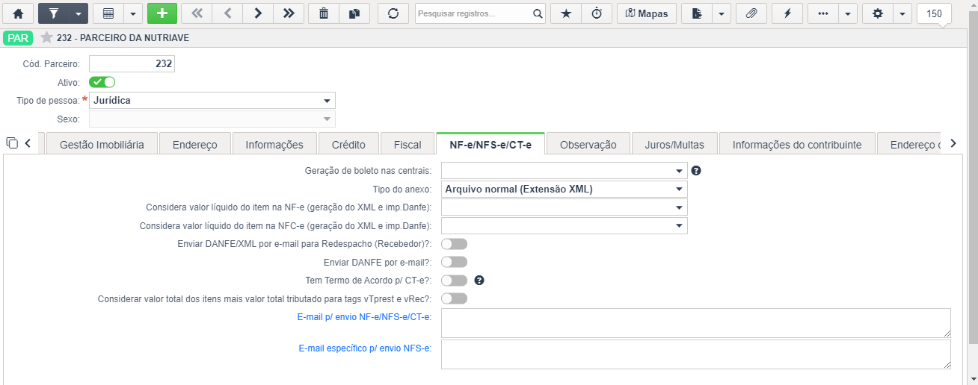
Task: Star the 232 Parceiro da Nutriave title
Action: point(46,37)
